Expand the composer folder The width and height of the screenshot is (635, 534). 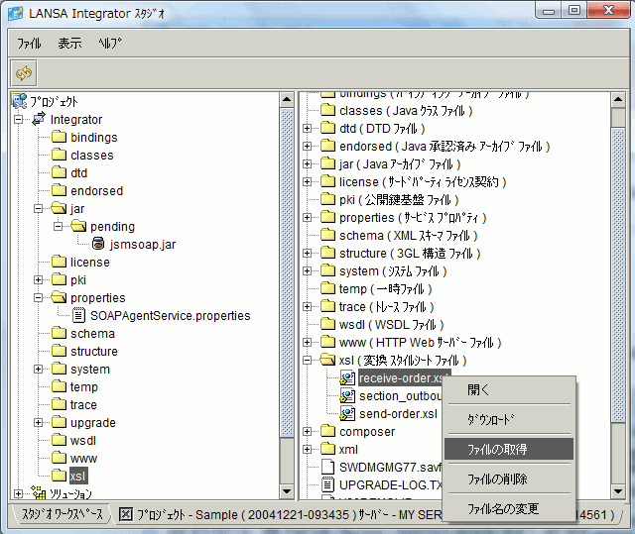point(307,432)
